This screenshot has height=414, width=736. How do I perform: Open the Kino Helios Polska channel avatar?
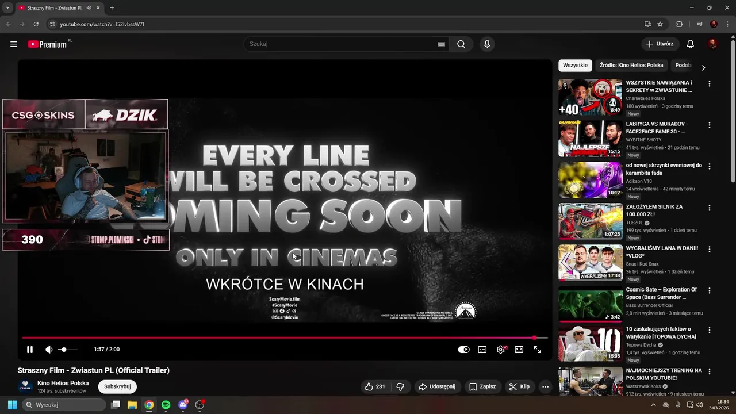[25, 386]
